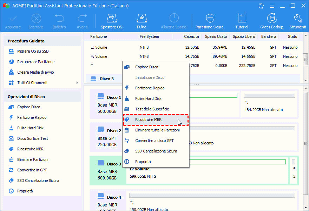Choose Convertire a disco GPT entry
The height and width of the screenshot is (211, 309).
click(x=156, y=141)
